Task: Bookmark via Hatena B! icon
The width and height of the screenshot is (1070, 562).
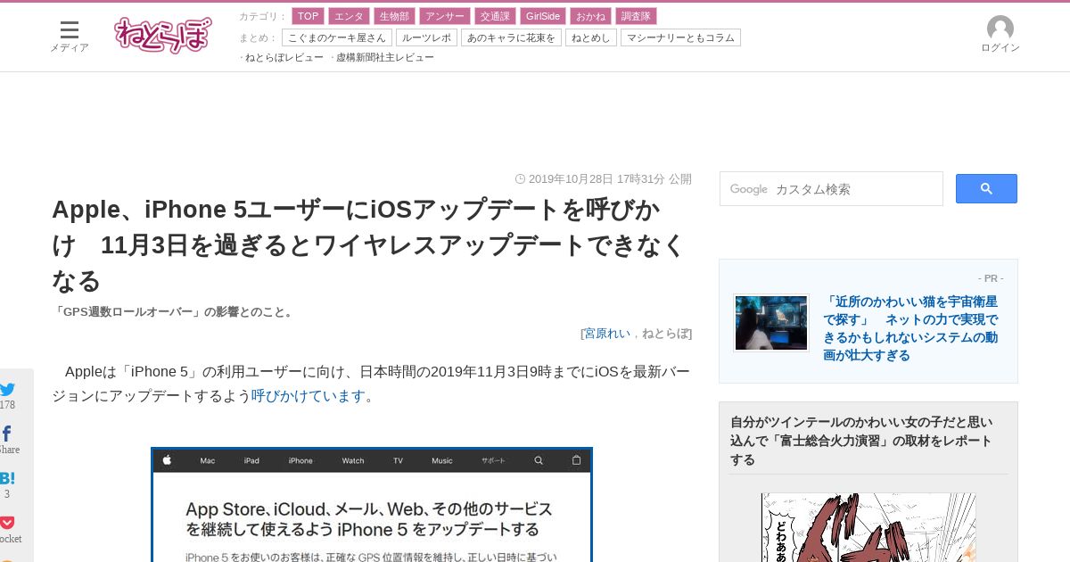Action: tap(7, 478)
